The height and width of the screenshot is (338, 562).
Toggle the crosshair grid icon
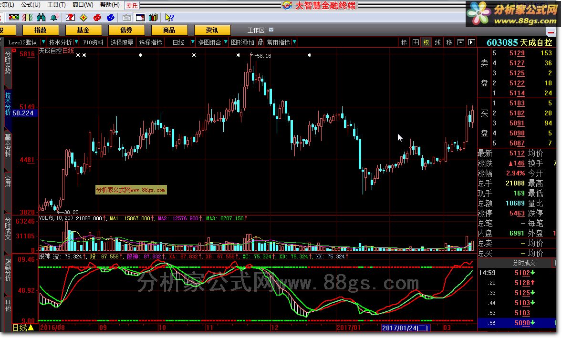point(416,42)
